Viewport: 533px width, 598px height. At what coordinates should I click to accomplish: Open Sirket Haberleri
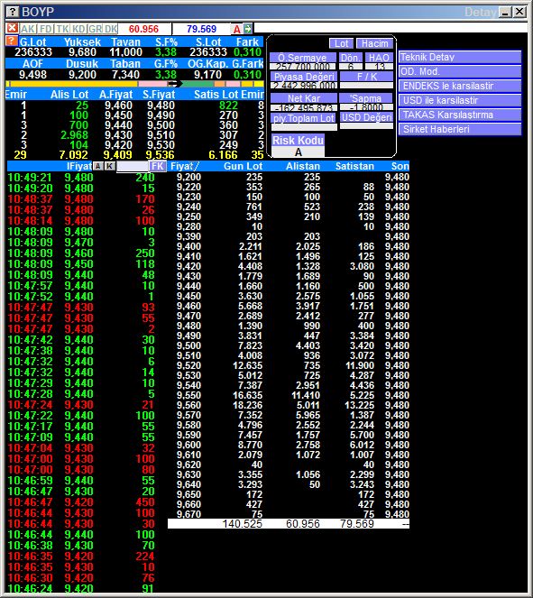tap(459, 129)
